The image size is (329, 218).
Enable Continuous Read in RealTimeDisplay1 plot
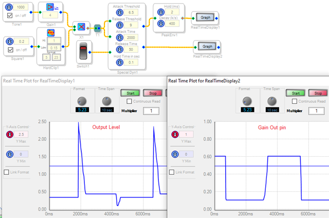pos(129,101)
